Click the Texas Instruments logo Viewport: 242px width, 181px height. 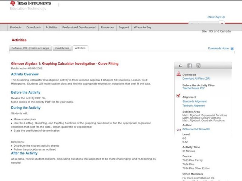coord(30,4)
